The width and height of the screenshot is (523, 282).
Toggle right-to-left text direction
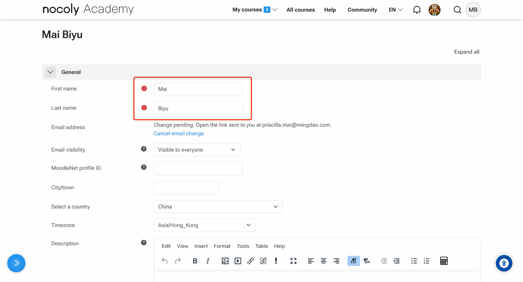coord(367,261)
